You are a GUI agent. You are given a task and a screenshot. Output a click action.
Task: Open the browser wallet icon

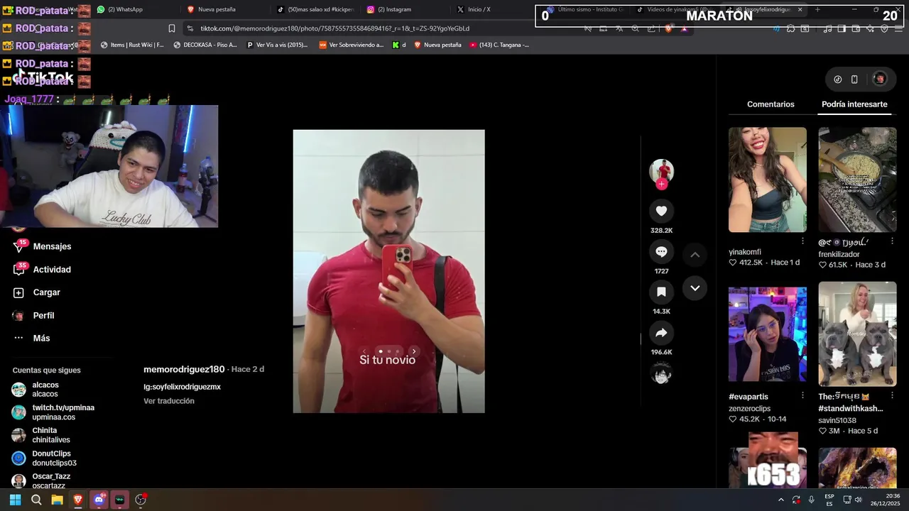click(856, 28)
